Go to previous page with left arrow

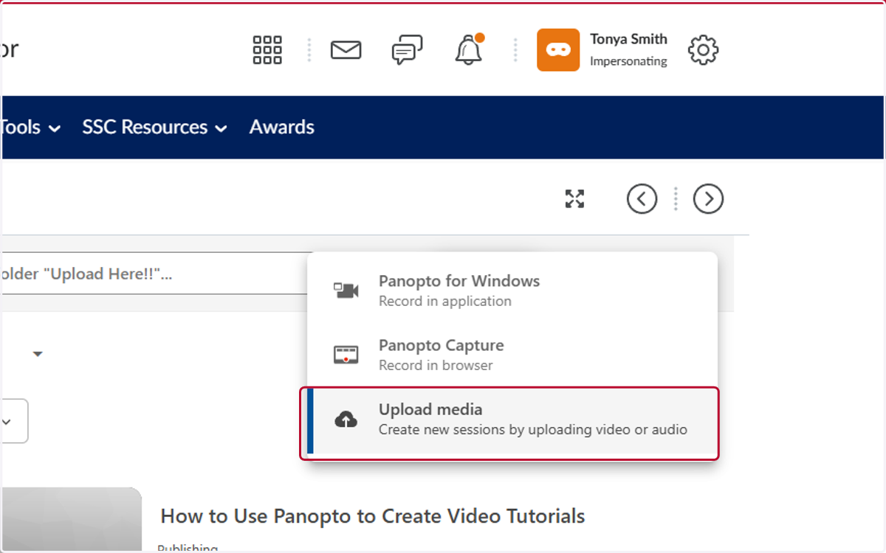click(x=642, y=199)
